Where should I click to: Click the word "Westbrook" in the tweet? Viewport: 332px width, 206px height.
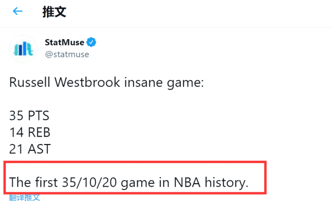83,83
